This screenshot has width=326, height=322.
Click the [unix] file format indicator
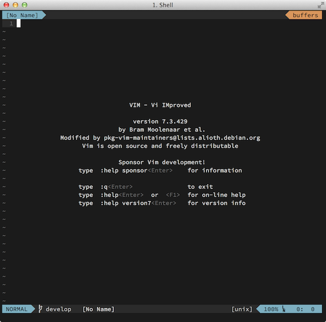242,309
